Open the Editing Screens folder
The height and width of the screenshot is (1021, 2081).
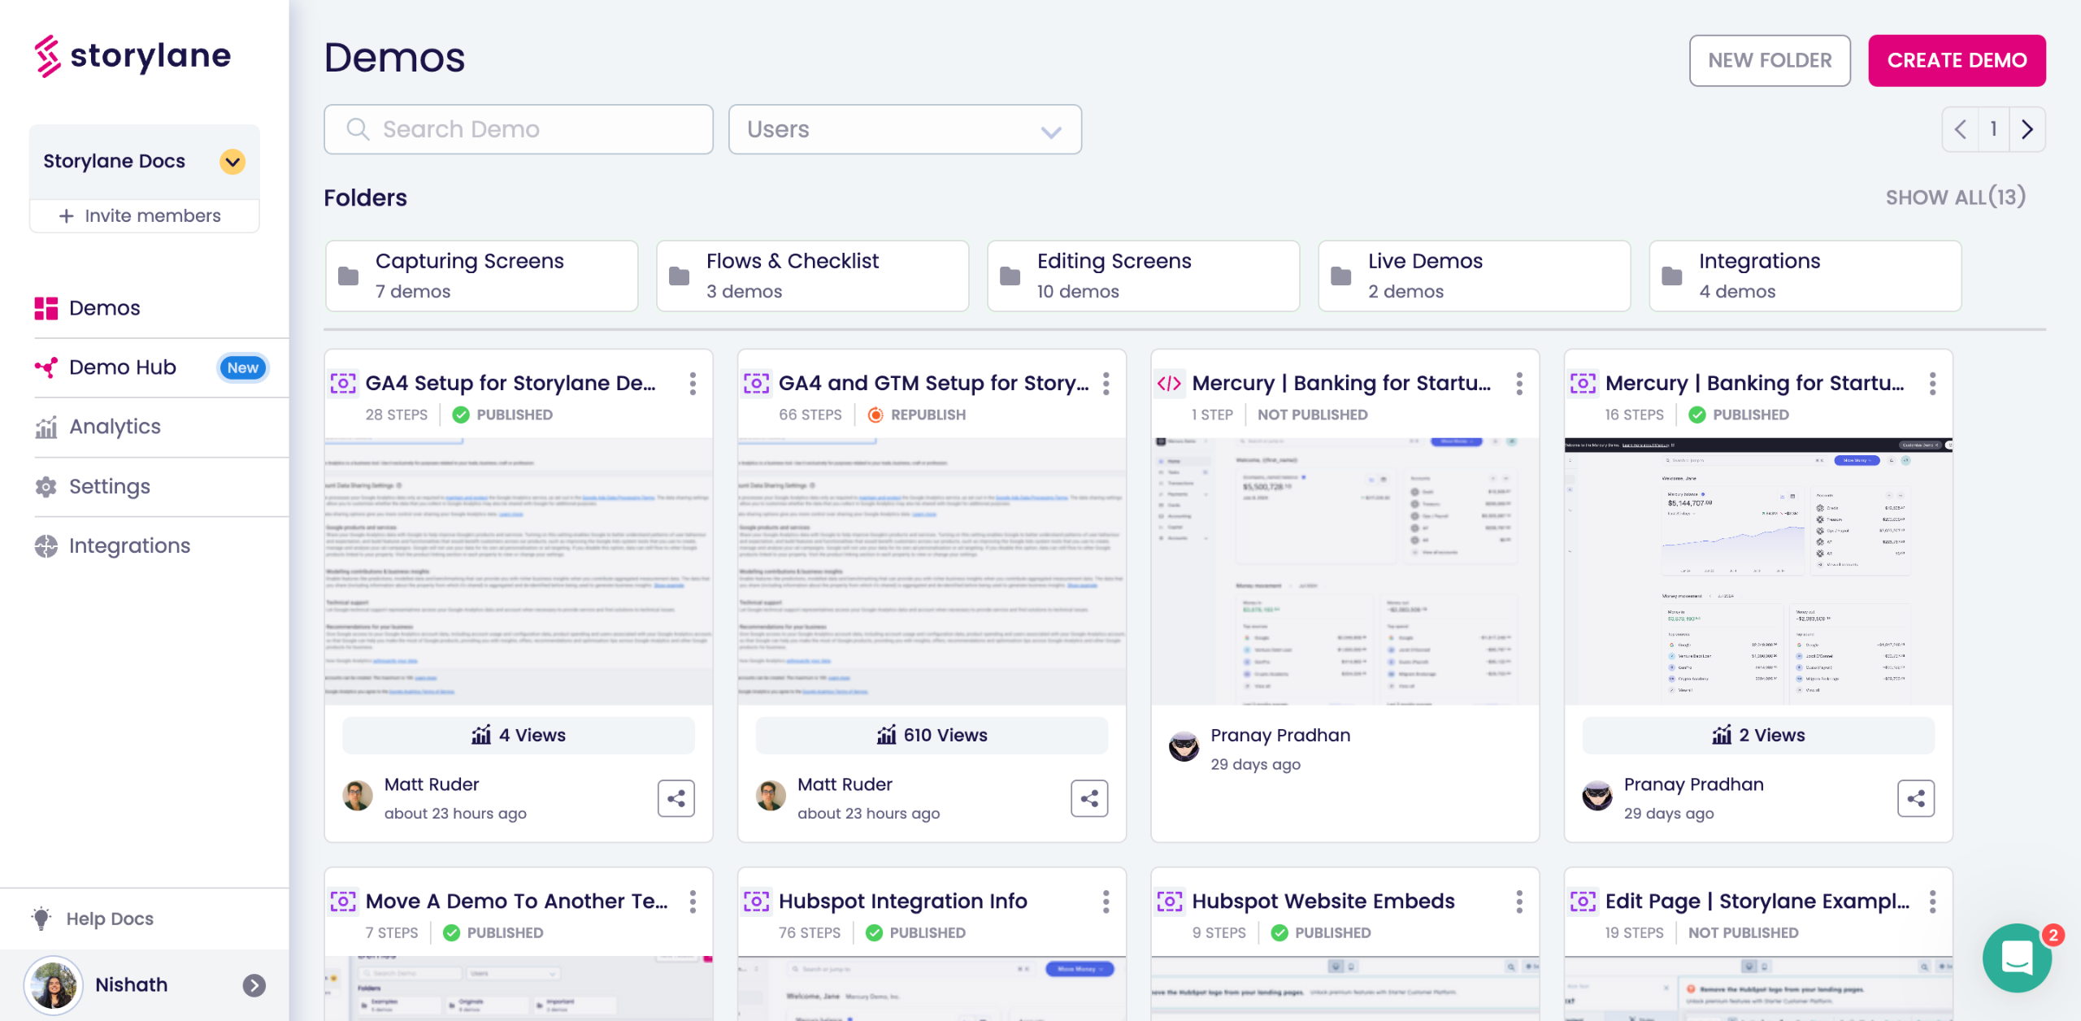click(x=1142, y=276)
